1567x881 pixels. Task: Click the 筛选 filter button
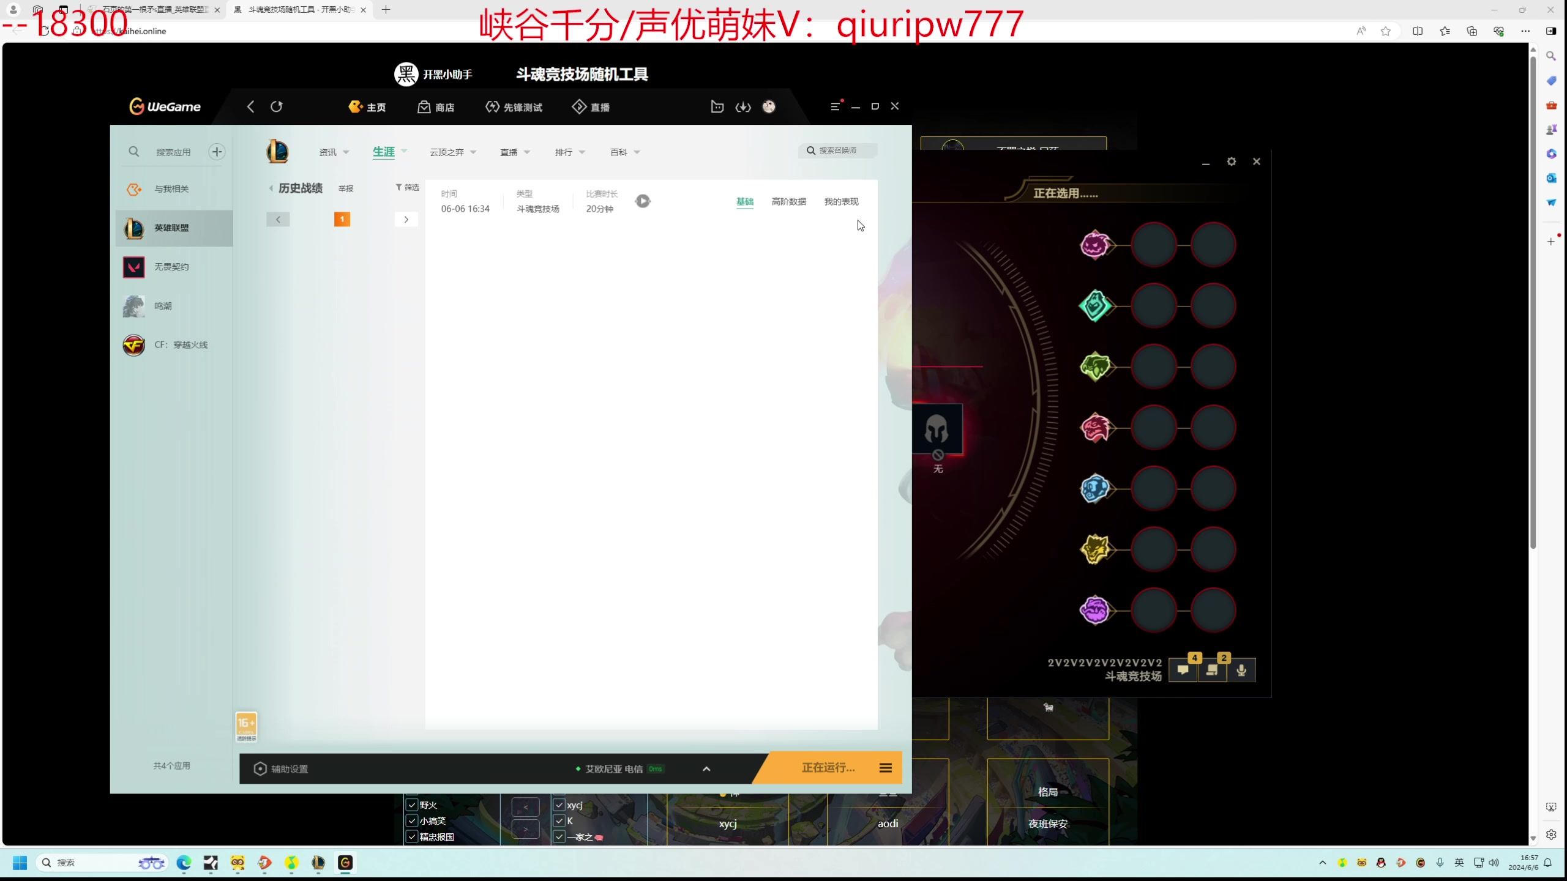click(x=407, y=187)
